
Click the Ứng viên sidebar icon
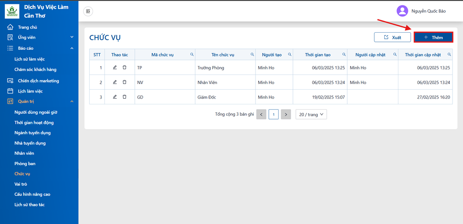[10, 37]
